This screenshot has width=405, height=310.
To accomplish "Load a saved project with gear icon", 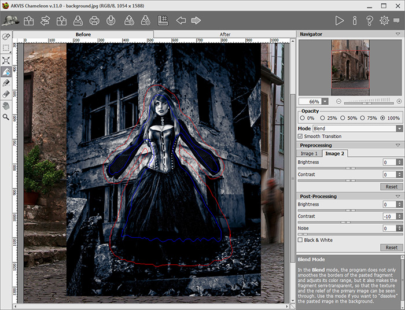I will 129,21.
